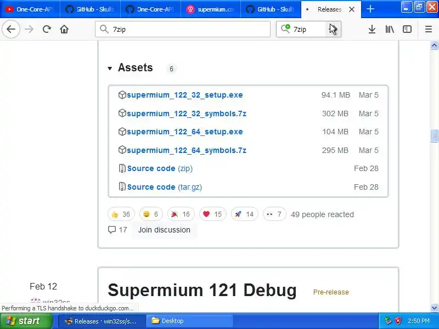This screenshot has width=439, height=329.
Task: Open the Windows Start menu
Action: tap(26, 321)
